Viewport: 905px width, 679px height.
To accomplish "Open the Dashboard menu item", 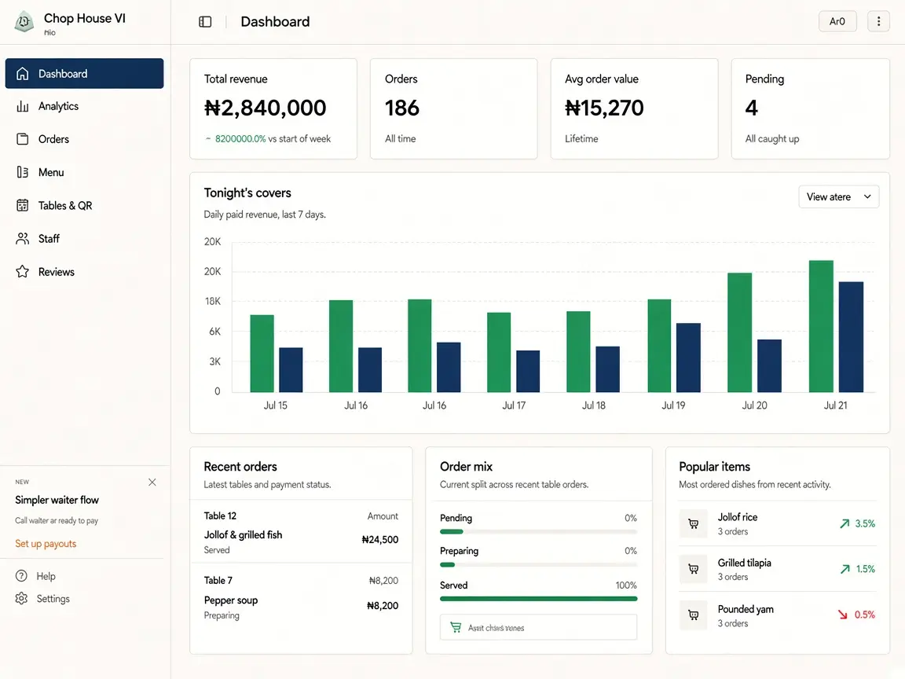I will [84, 73].
